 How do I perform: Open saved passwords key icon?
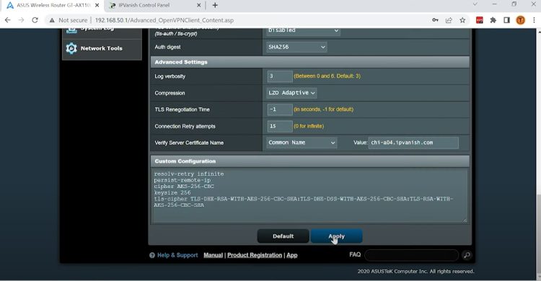[435, 20]
